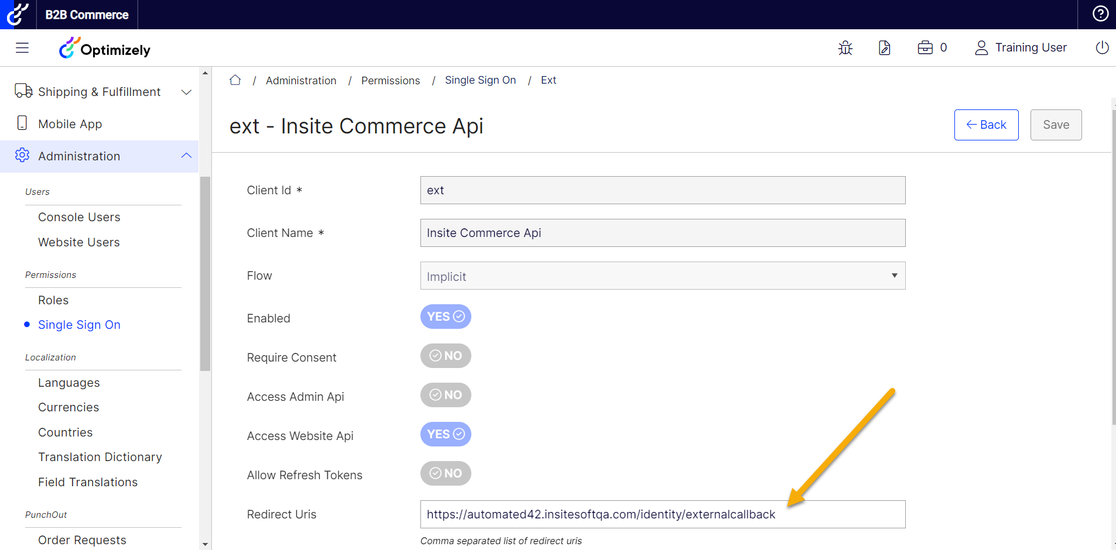The width and height of the screenshot is (1116, 550).
Task: Click the Back button
Action: click(986, 125)
